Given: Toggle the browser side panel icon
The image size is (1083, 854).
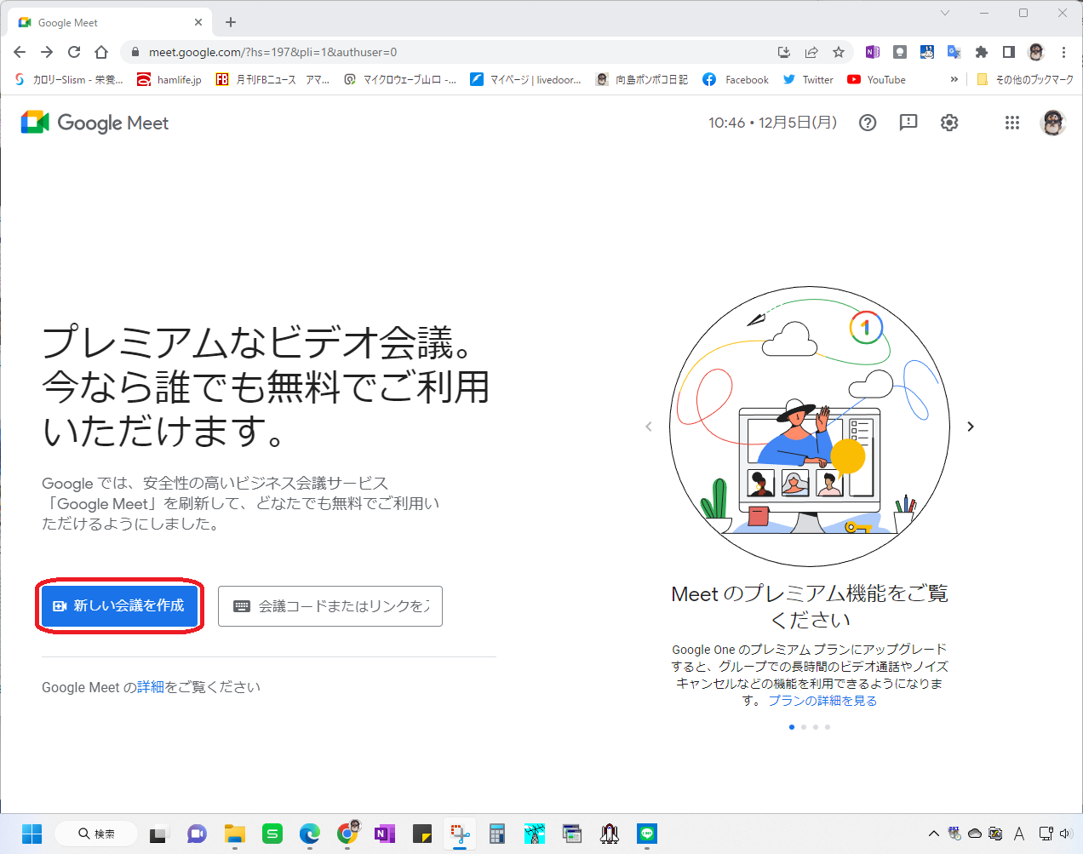Looking at the screenshot, I should 1009,52.
